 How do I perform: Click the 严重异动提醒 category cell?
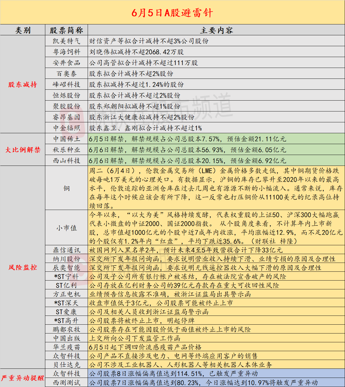(x=23, y=378)
